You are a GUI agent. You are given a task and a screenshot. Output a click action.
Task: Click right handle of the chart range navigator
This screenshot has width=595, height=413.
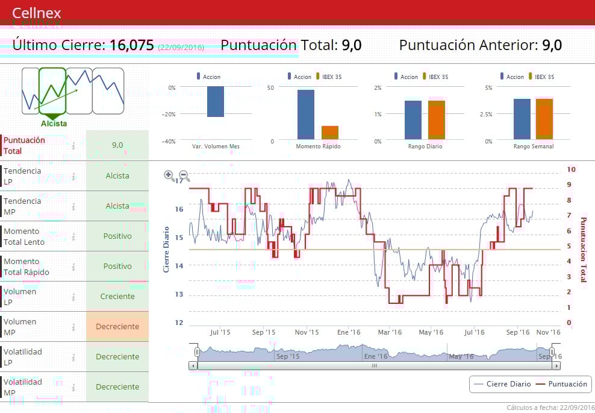(552, 352)
